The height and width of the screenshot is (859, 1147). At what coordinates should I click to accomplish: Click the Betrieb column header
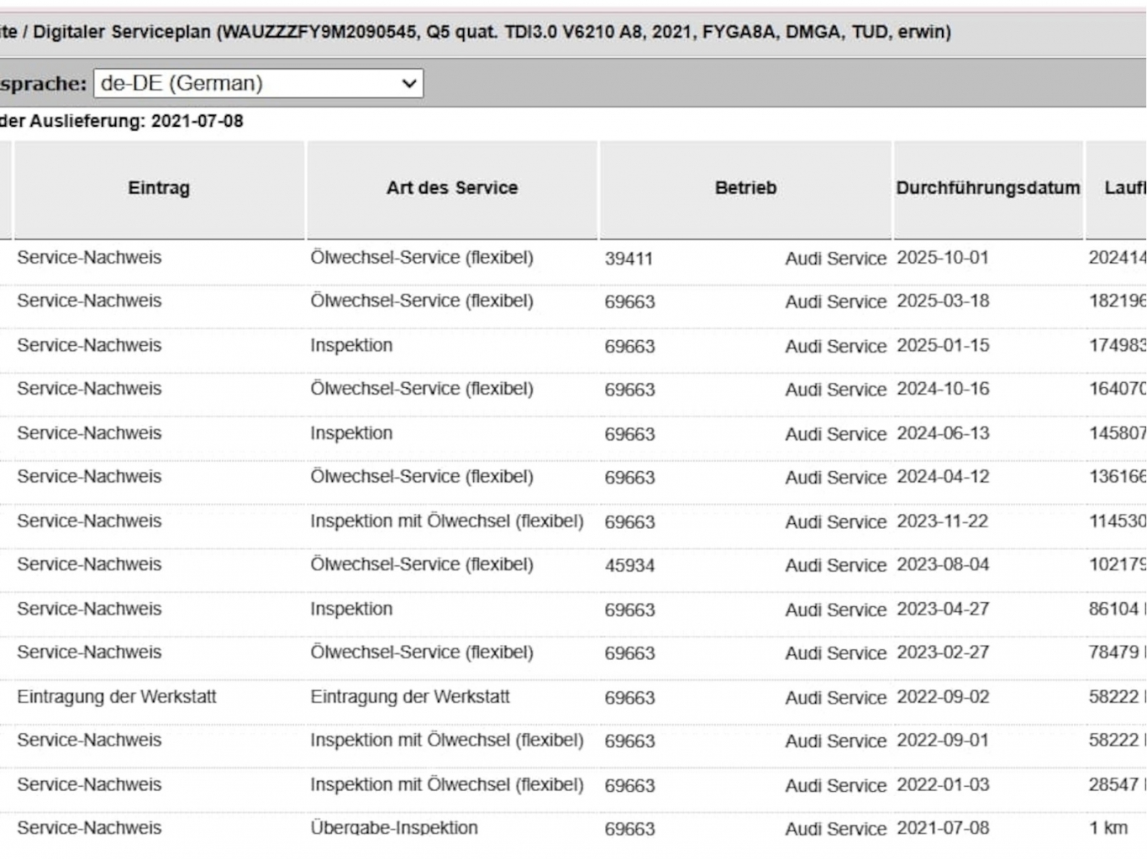click(745, 188)
